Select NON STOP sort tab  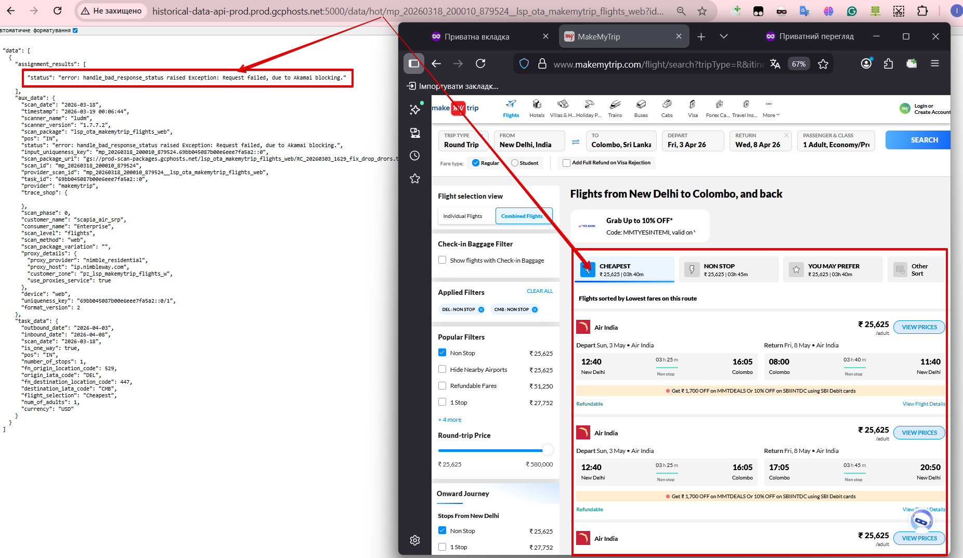coord(728,269)
